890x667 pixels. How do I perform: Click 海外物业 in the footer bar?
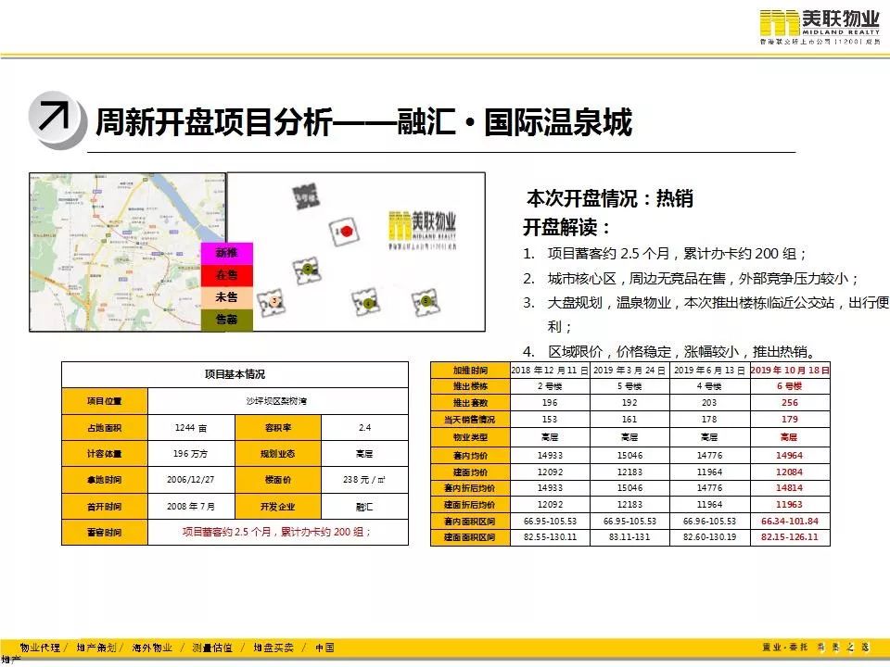[152, 648]
